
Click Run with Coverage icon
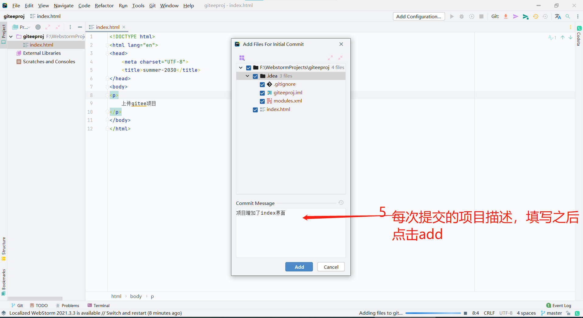coord(472,16)
